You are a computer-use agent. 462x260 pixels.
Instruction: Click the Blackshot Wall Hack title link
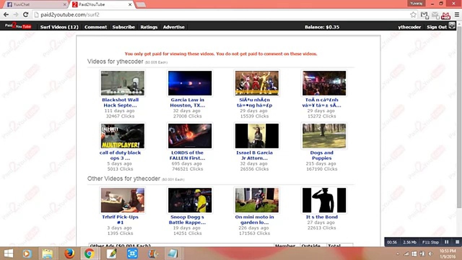coord(120,103)
